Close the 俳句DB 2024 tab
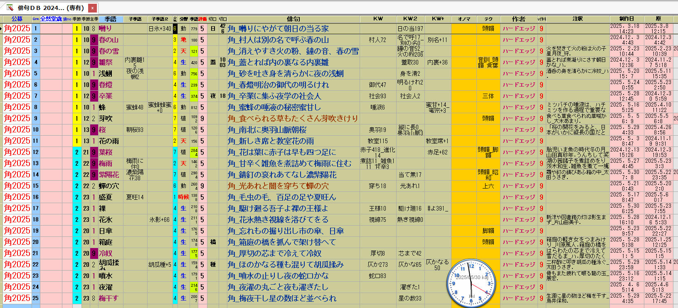The height and width of the screenshot is (308, 678). pos(92,8)
